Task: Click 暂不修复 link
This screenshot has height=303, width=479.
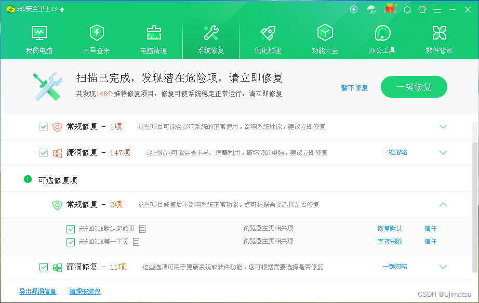Action: pyautogui.click(x=354, y=88)
